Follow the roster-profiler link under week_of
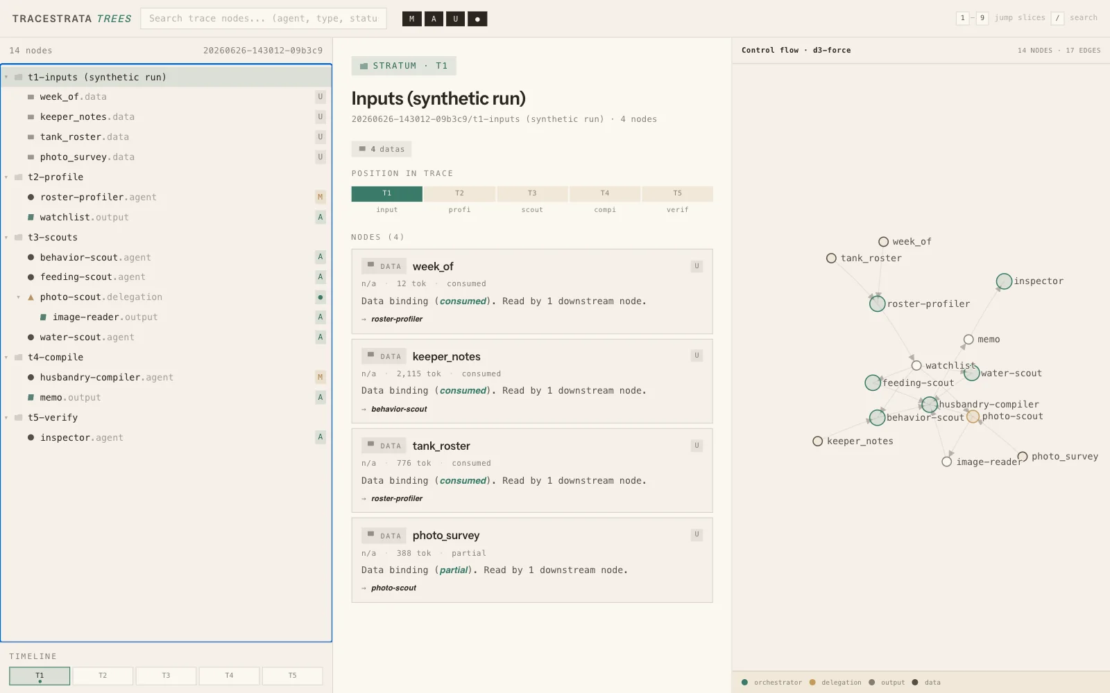 (x=397, y=319)
